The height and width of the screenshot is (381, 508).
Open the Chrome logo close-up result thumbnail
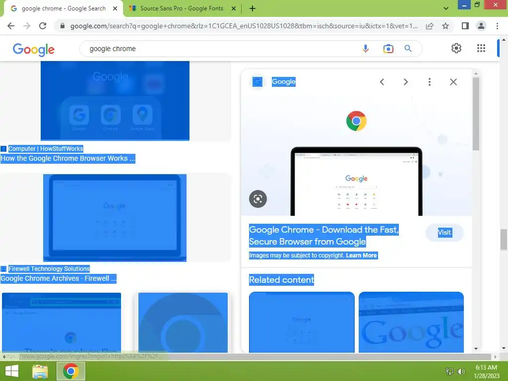(183, 322)
